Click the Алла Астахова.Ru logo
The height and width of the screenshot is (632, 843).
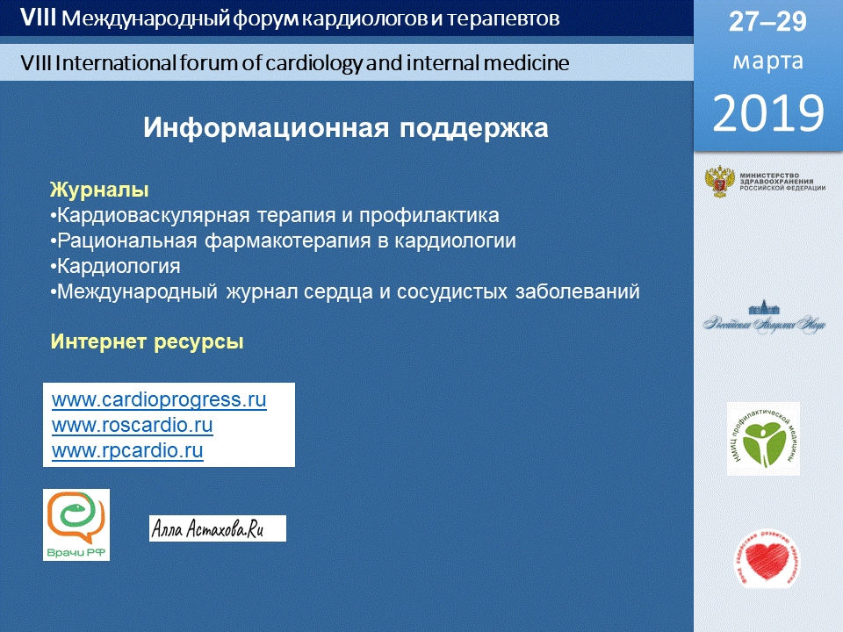[218, 528]
